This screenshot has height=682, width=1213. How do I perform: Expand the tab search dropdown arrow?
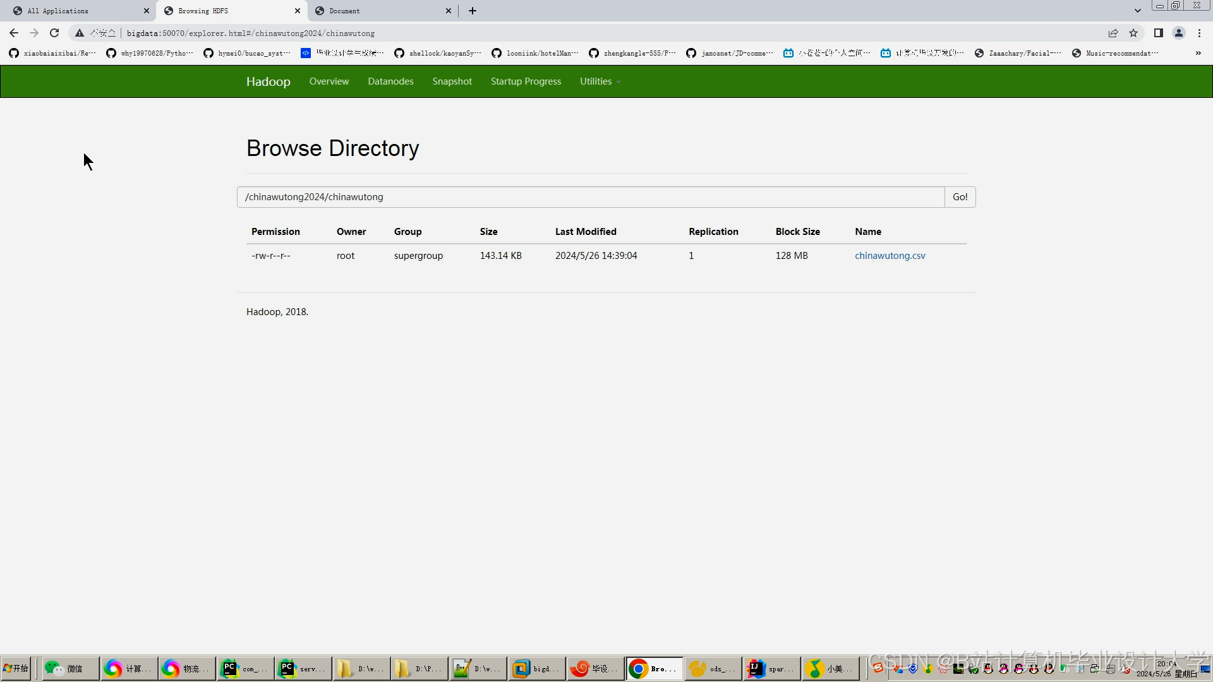pos(1137,11)
